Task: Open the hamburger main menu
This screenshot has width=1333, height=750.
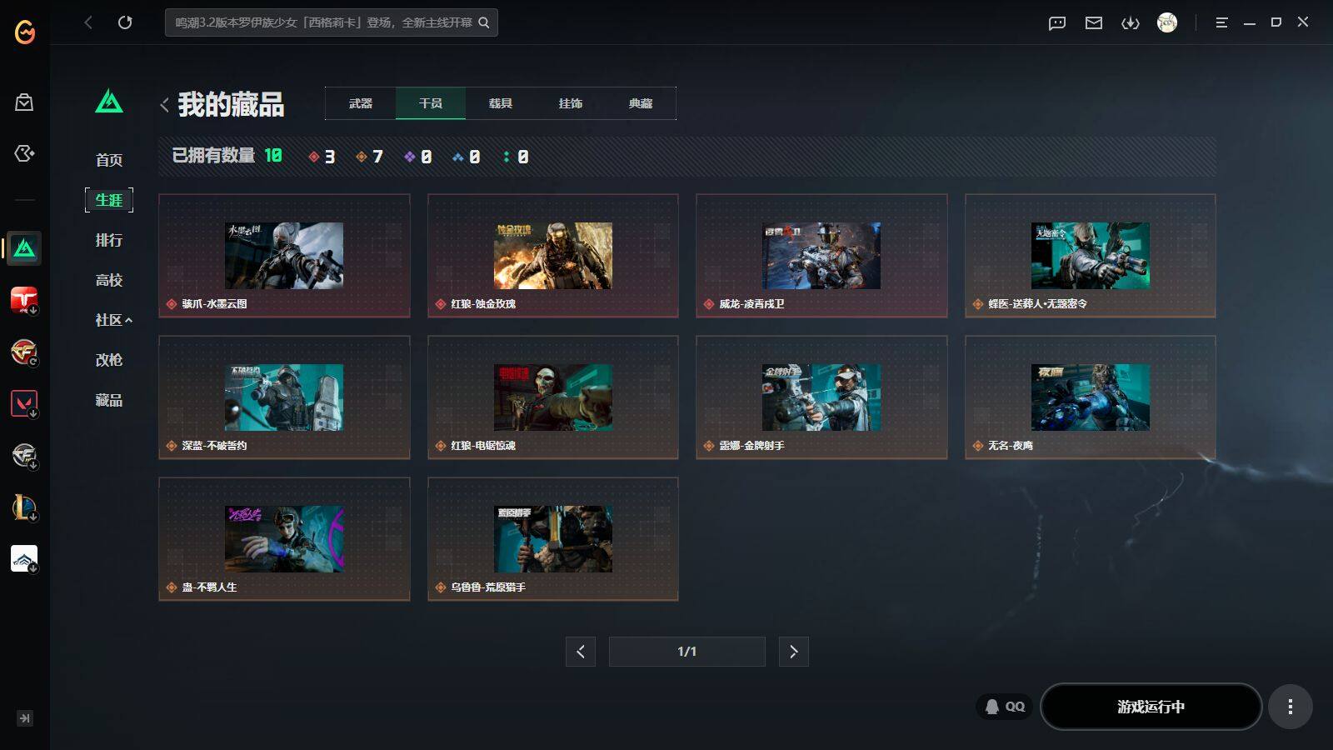Action: (x=1221, y=23)
